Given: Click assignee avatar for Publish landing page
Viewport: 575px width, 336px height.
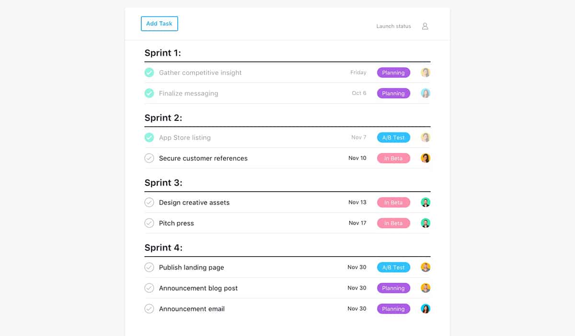Looking at the screenshot, I should coord(425,268).
